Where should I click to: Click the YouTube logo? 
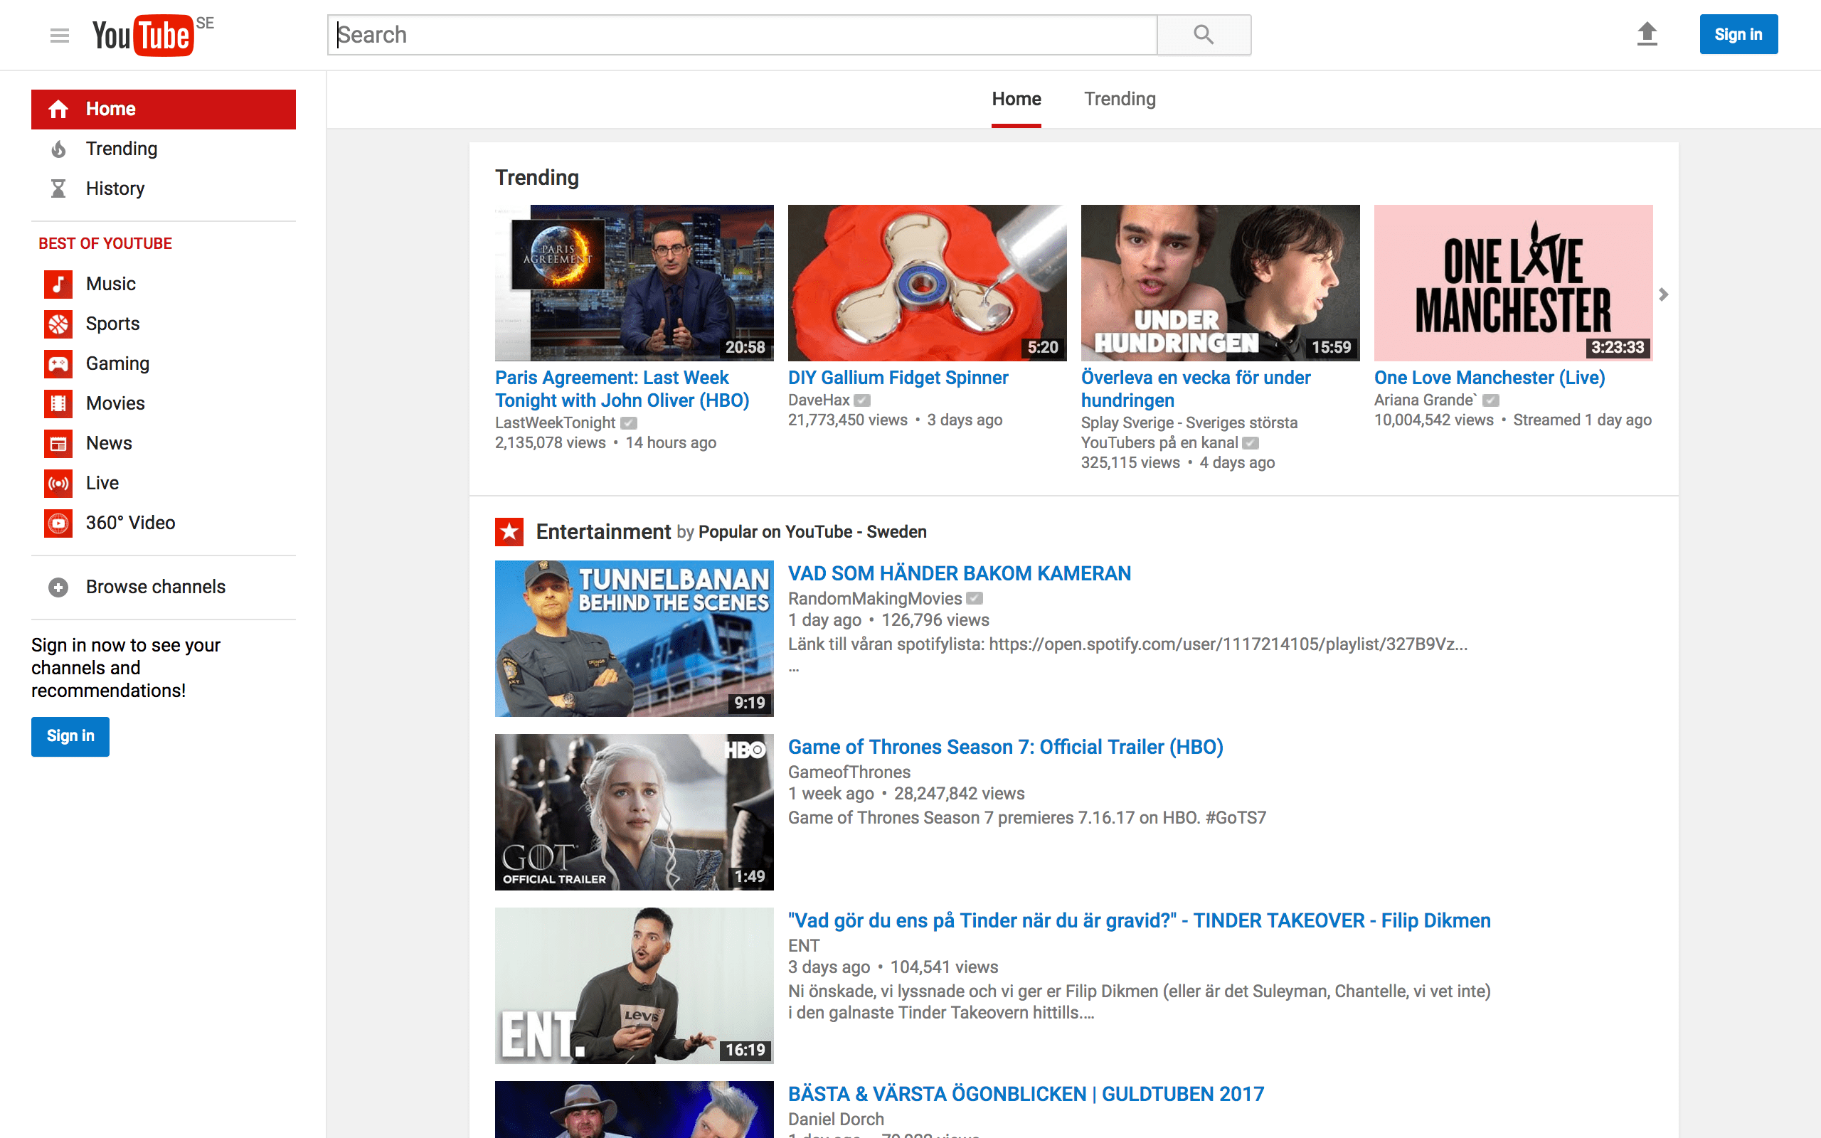[143, 36]
